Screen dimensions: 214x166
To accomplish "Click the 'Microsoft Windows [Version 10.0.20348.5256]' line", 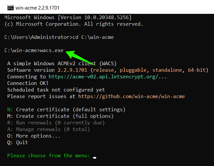I will 68,18.
